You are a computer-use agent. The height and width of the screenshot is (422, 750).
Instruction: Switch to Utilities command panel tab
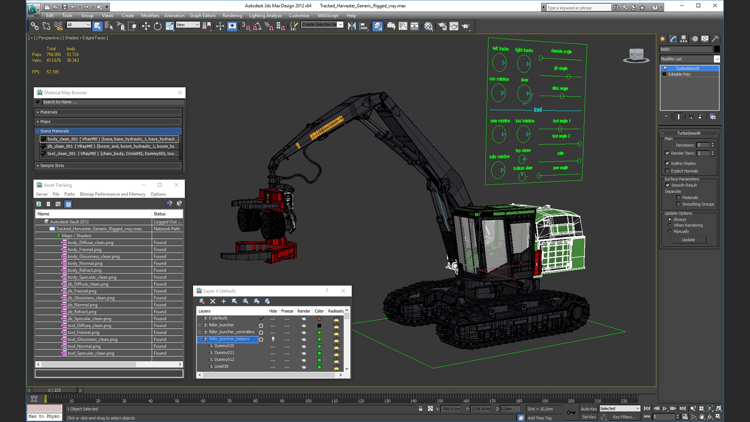pyautogui.click(x=715, y=39)
